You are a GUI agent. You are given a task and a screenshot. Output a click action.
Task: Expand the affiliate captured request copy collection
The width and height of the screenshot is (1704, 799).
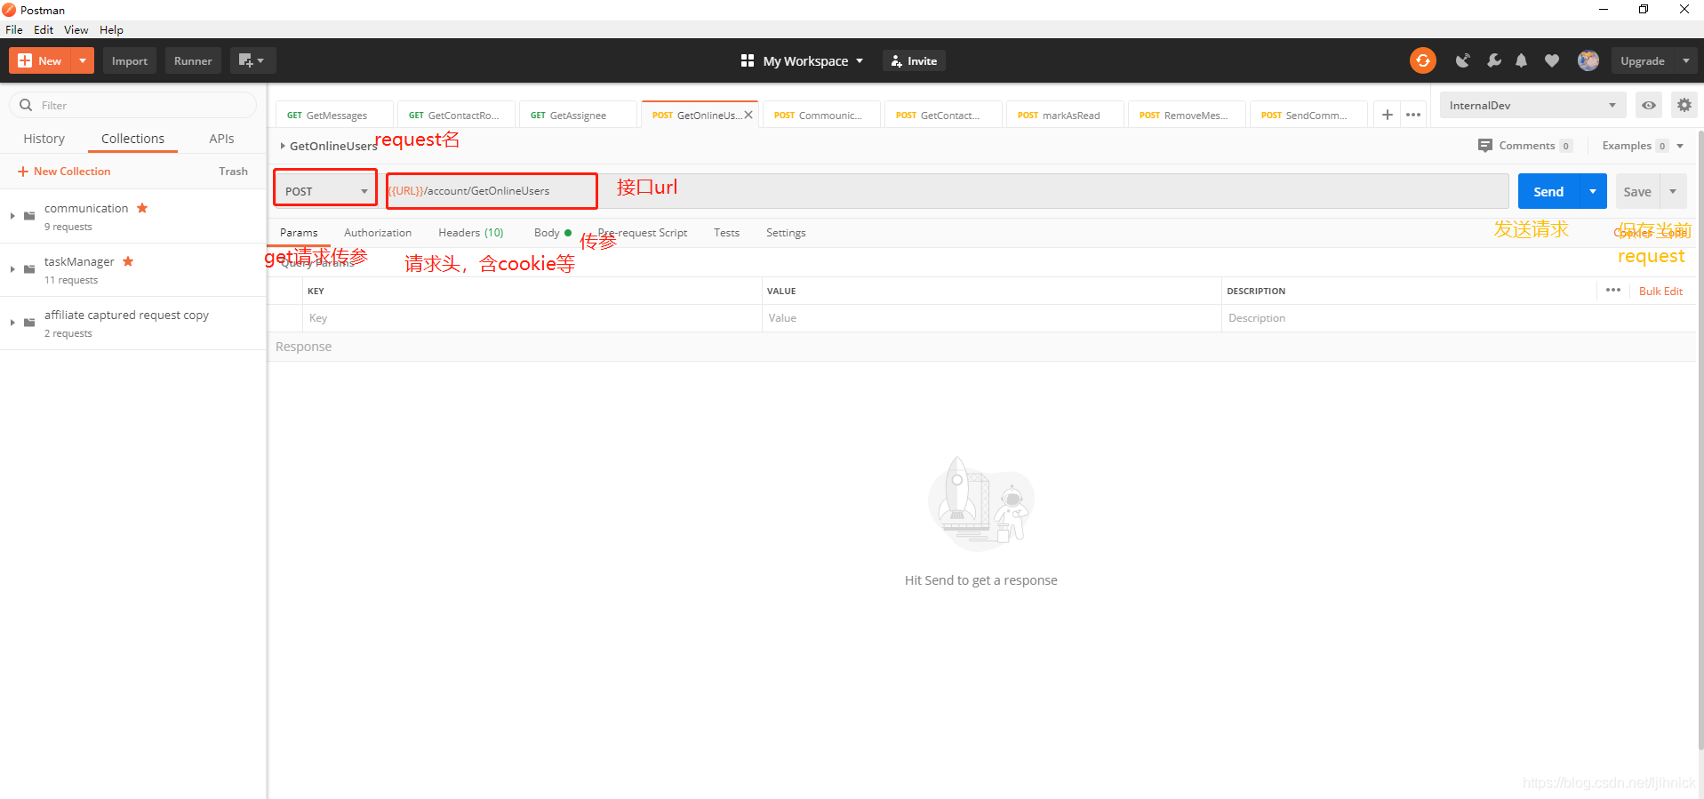[x=12, y=323]
